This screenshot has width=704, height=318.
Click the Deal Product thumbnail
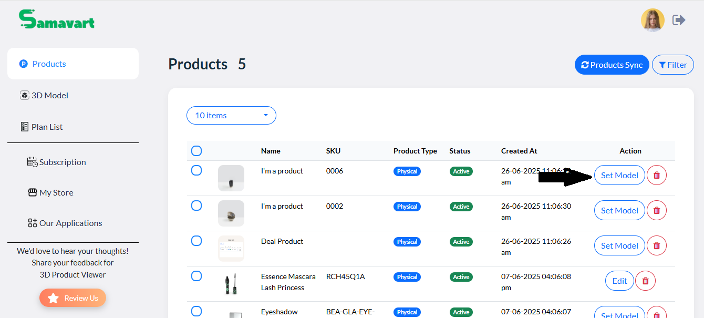(231, 249)
